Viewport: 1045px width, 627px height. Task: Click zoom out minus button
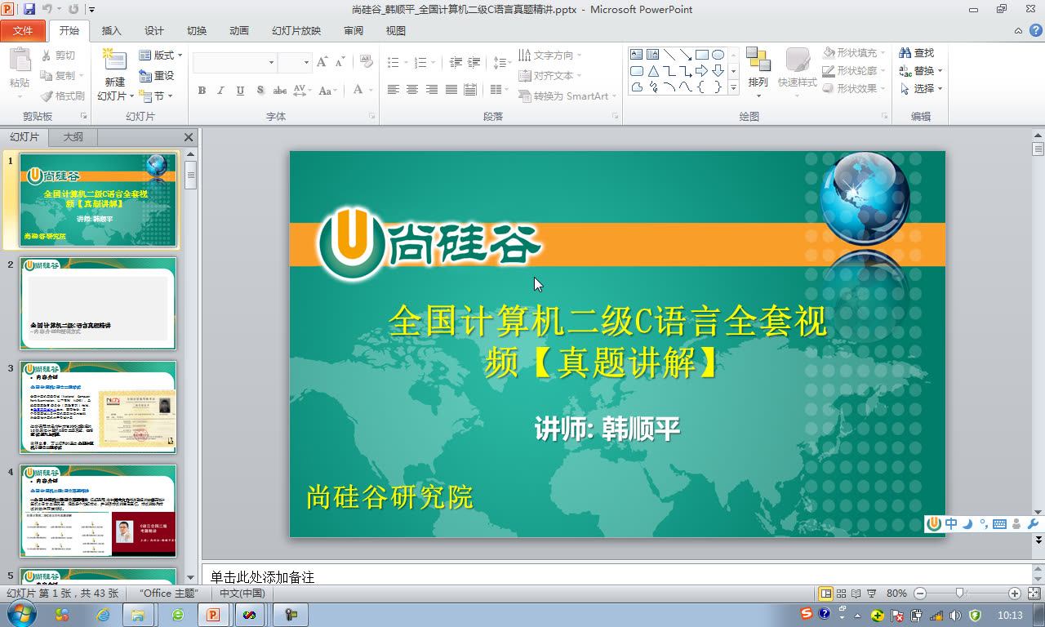(x=920, y=594)
